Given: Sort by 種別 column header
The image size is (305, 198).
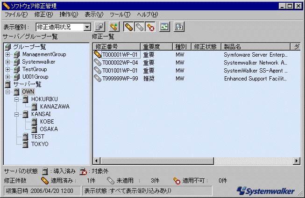Looking at the screenshot, I should [x=182, y=47].
